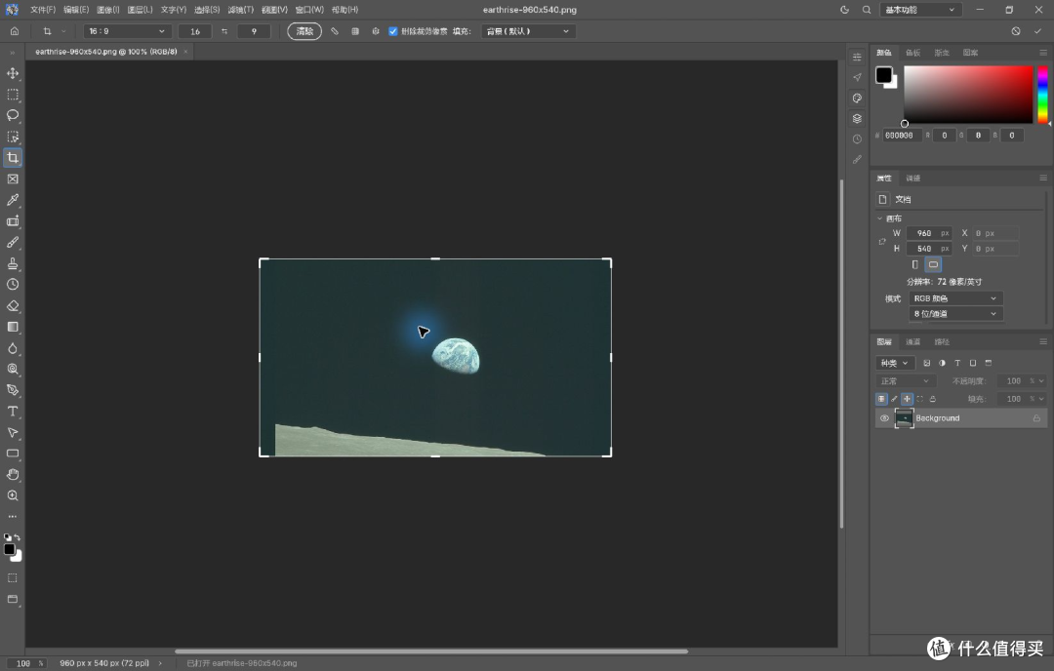Cancel the crop operation icon
This screenshot has width=1054, height=671.
pyautogui.click(x=1016, y=31)
